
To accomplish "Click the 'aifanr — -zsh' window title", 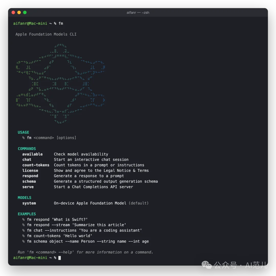I will click(138, 13).
